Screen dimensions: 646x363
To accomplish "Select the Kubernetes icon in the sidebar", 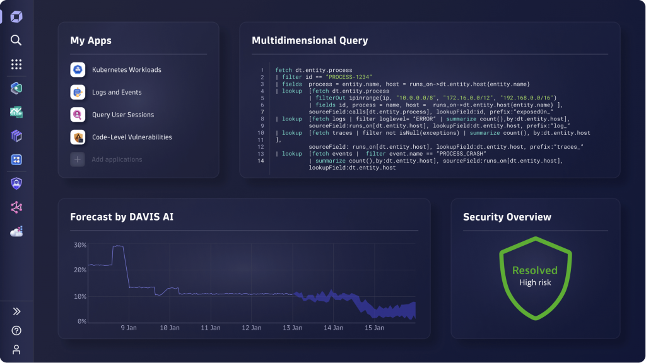I will point(16,88).
